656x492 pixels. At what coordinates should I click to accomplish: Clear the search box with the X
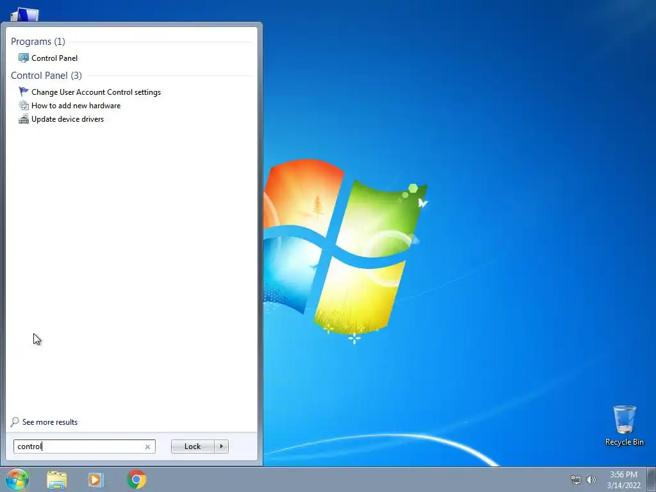147,447
